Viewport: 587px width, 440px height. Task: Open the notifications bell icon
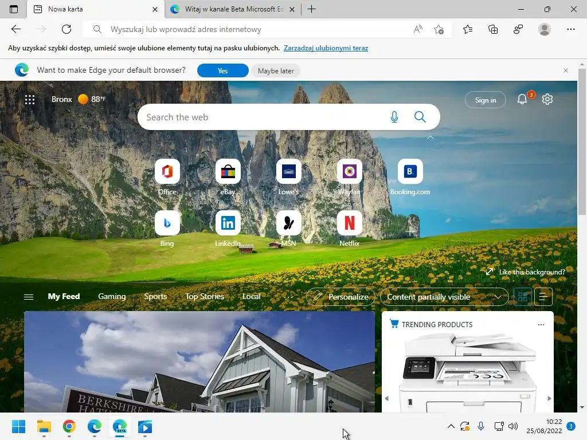[x=522, y=99]
